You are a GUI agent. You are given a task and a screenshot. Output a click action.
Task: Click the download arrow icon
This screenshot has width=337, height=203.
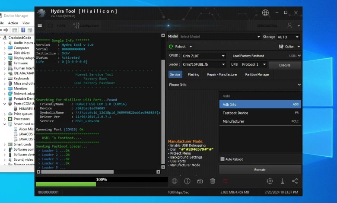pyautogui.click(x=283, y=181)
